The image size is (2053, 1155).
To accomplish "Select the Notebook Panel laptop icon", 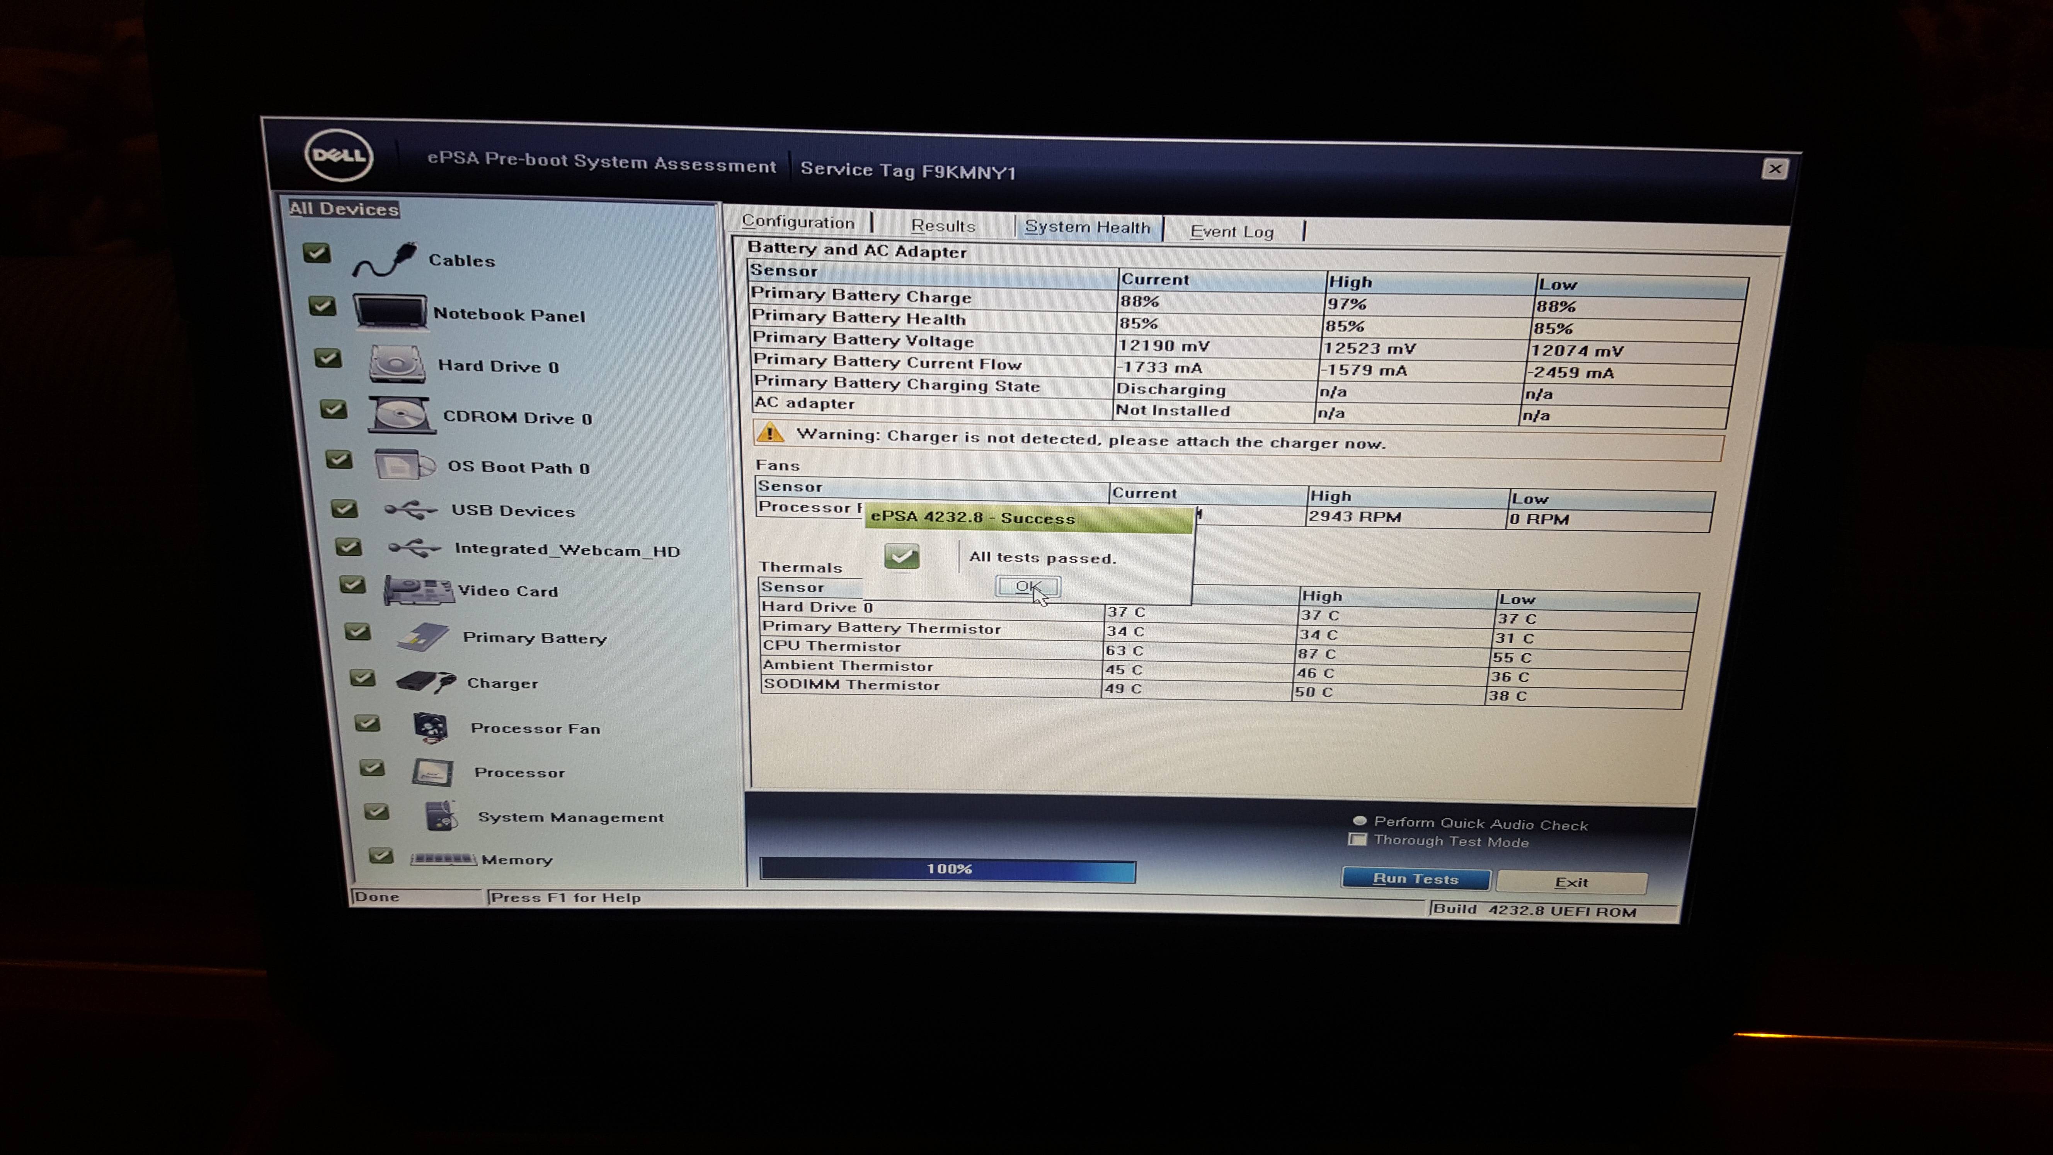I will tap(390, 312).
